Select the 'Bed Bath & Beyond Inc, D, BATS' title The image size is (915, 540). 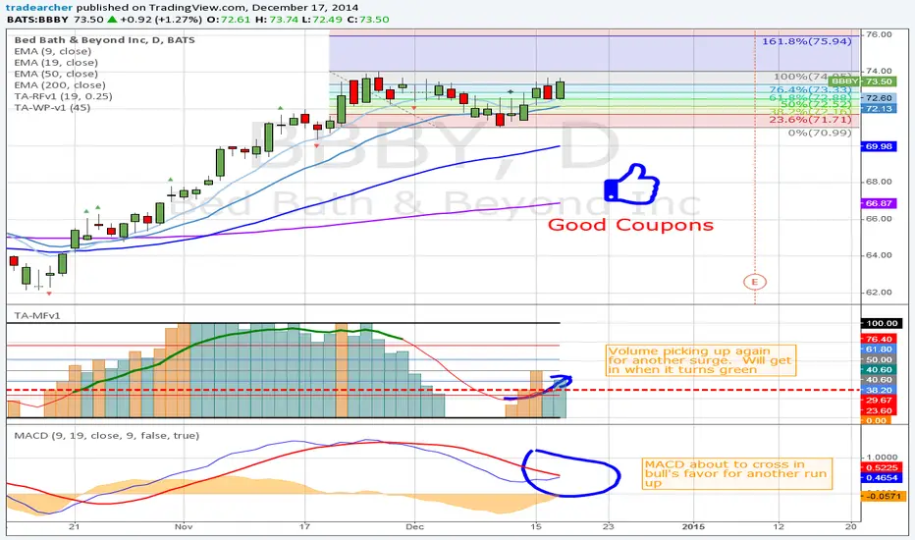tap(104, 39)
